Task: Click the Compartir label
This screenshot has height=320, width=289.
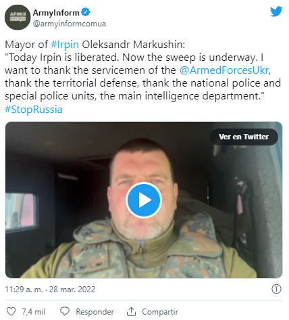Action: click(x=160, y=312)
